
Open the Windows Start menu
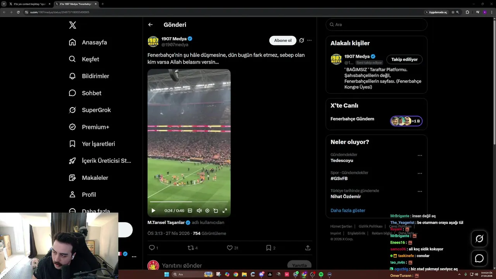click(167, 274)
